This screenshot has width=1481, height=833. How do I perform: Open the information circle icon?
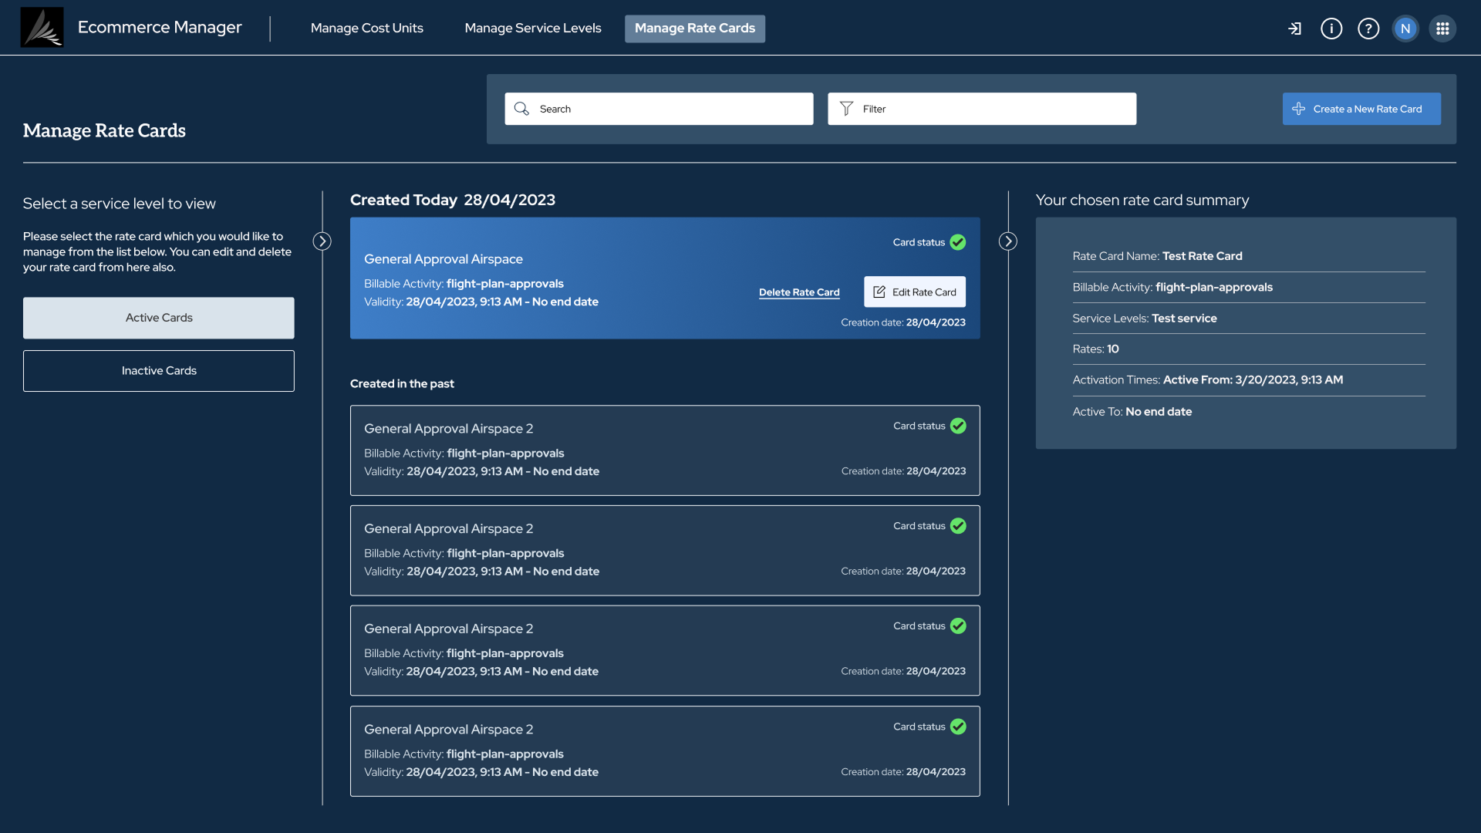1331,29
